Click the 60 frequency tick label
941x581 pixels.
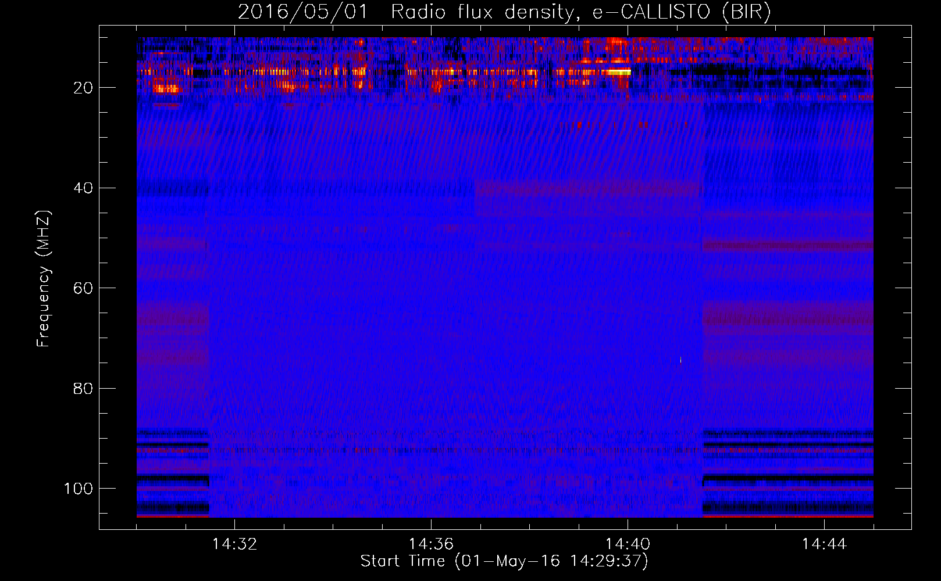click(x=83, y=288)
